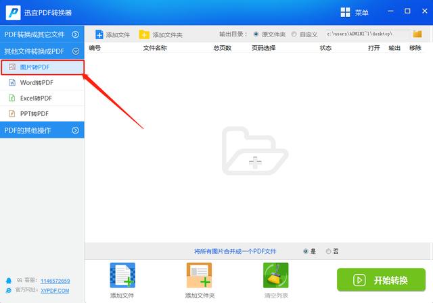Select PPT转PDF in sidebar

pos(42,114)
